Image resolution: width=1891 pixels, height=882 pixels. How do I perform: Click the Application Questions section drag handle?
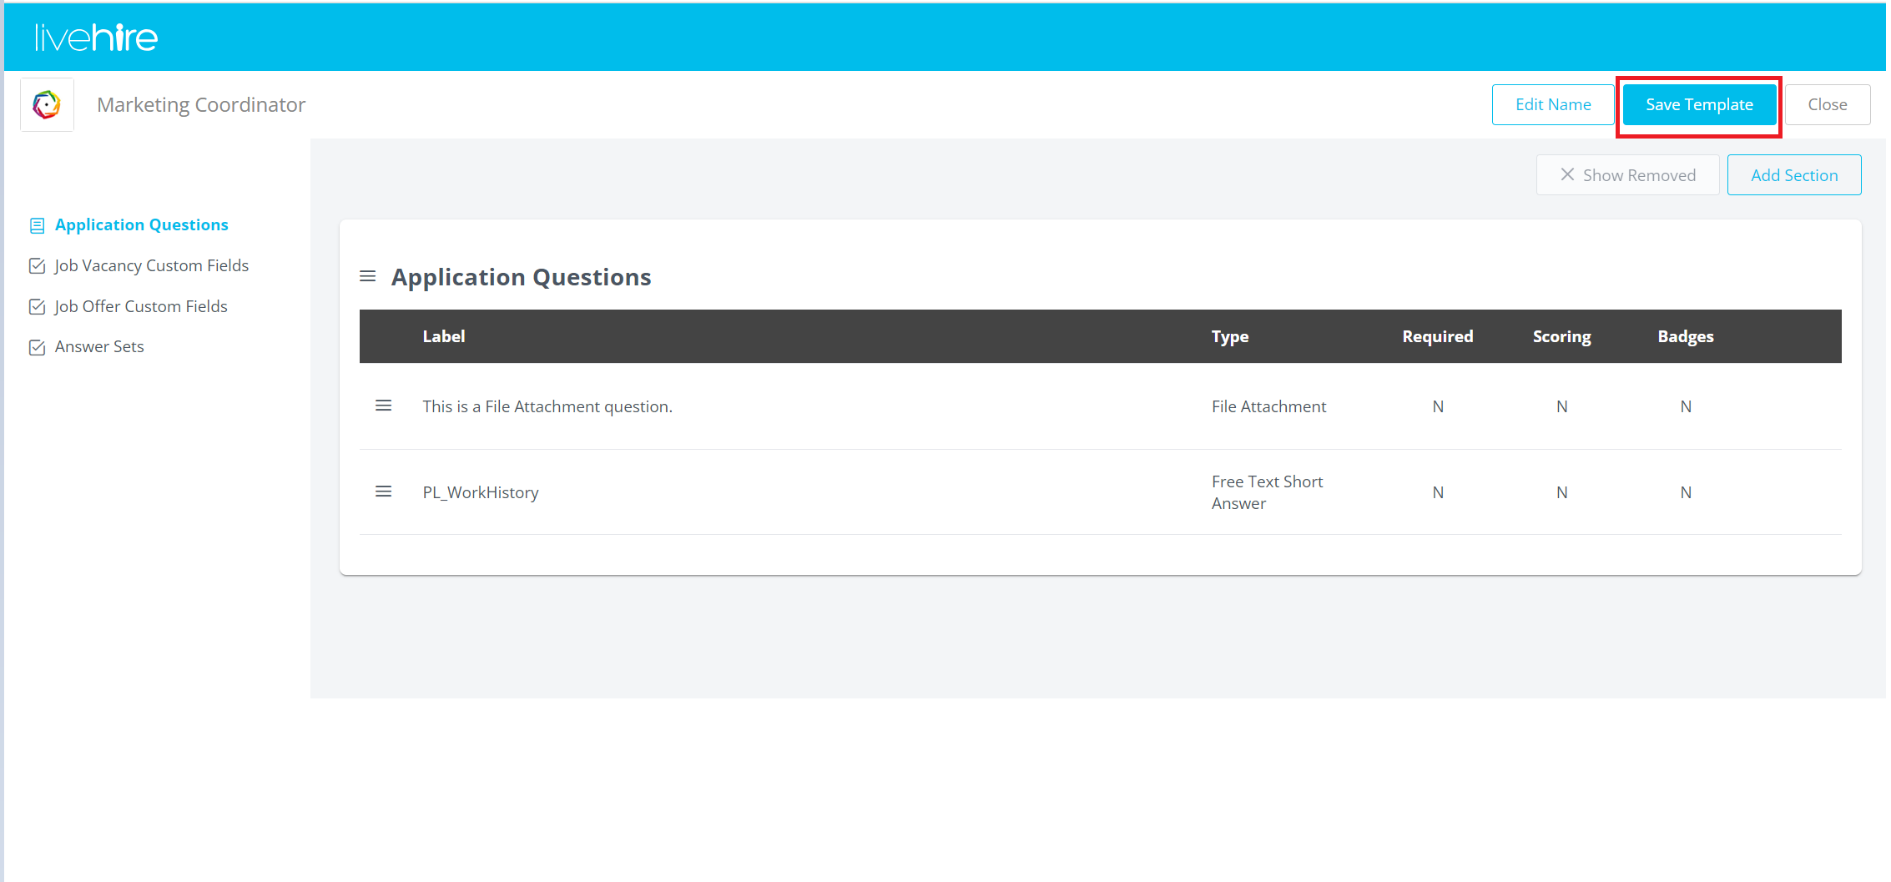click(x=367, y=276)
